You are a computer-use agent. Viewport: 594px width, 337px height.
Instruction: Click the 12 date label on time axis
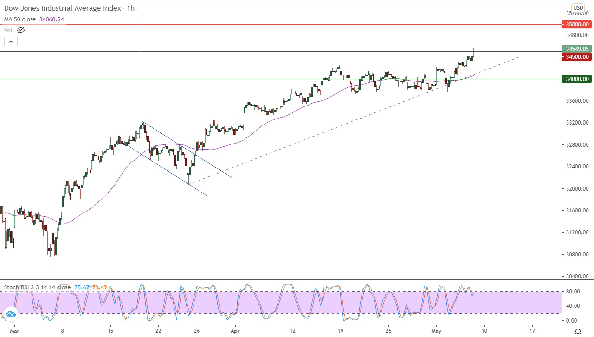tap(292, 331)
